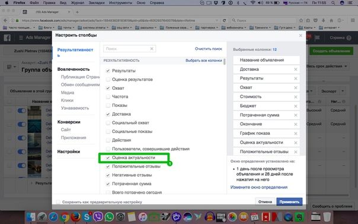The image size is (358, 224).
Task: Click Измените окно определения link
Action: tap(259, 187)
